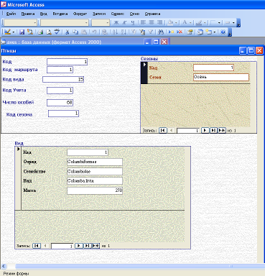Open the fill color picker dropdown
The height and width of the screenshot is (276, 265).
click(176, 23)
